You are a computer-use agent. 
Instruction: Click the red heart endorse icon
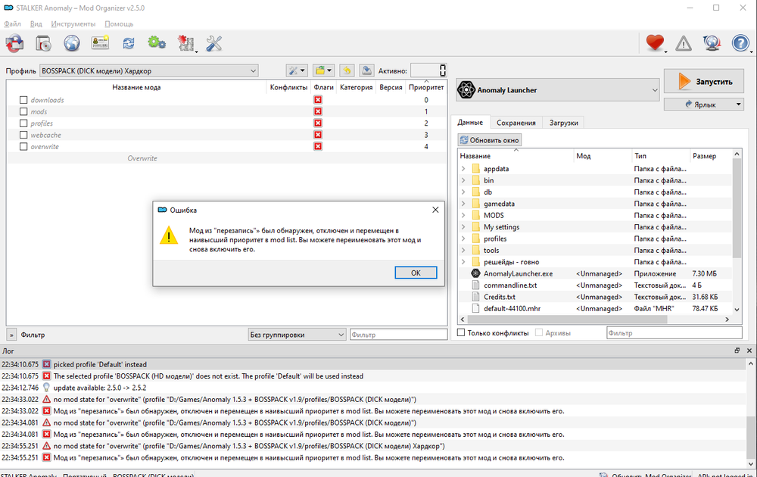655,43
